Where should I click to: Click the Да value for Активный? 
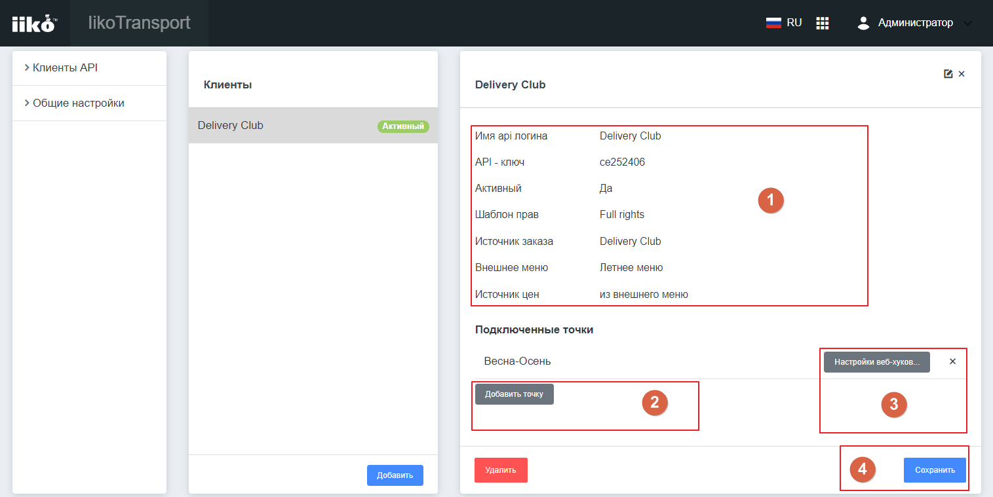pyautogui.click(x=606, y=188)
